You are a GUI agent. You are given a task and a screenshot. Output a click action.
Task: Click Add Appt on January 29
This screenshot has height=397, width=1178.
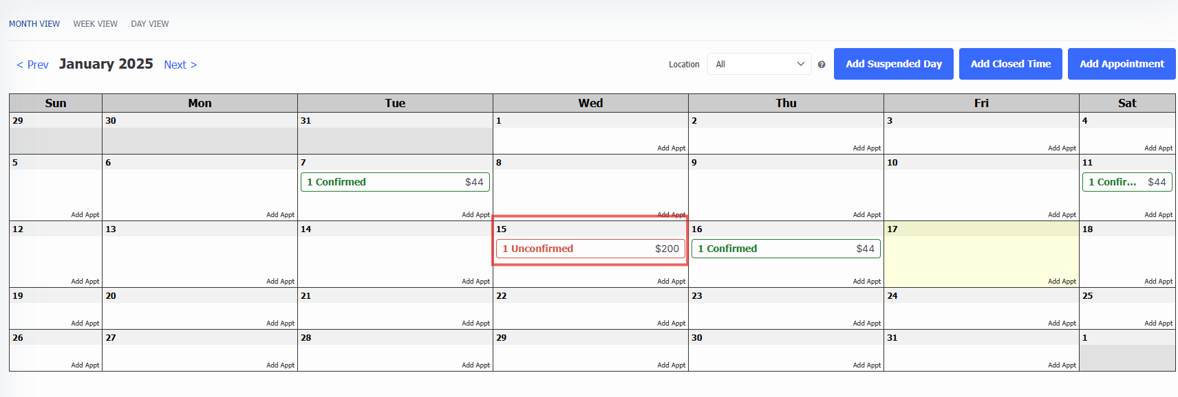pos(671,365)
